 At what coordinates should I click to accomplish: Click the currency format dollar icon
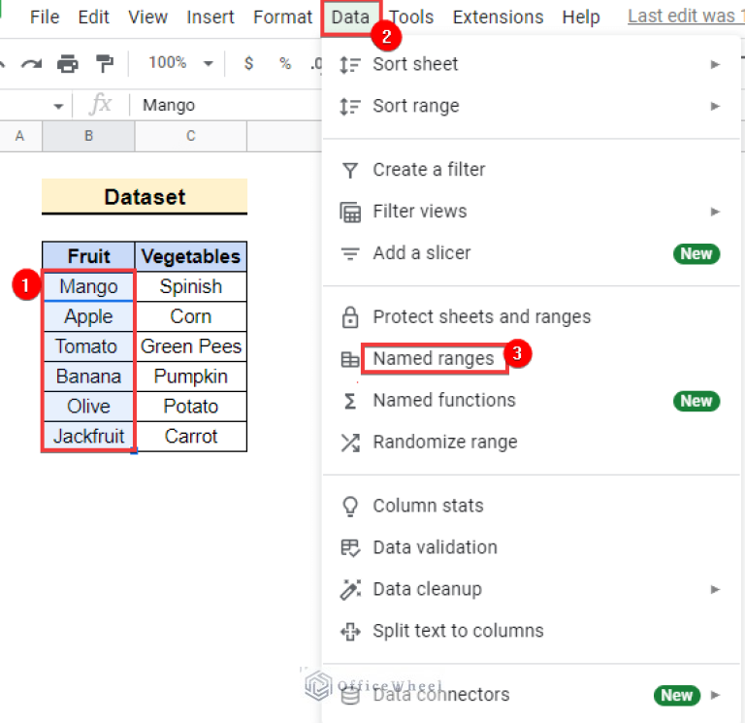pos(249,63)
